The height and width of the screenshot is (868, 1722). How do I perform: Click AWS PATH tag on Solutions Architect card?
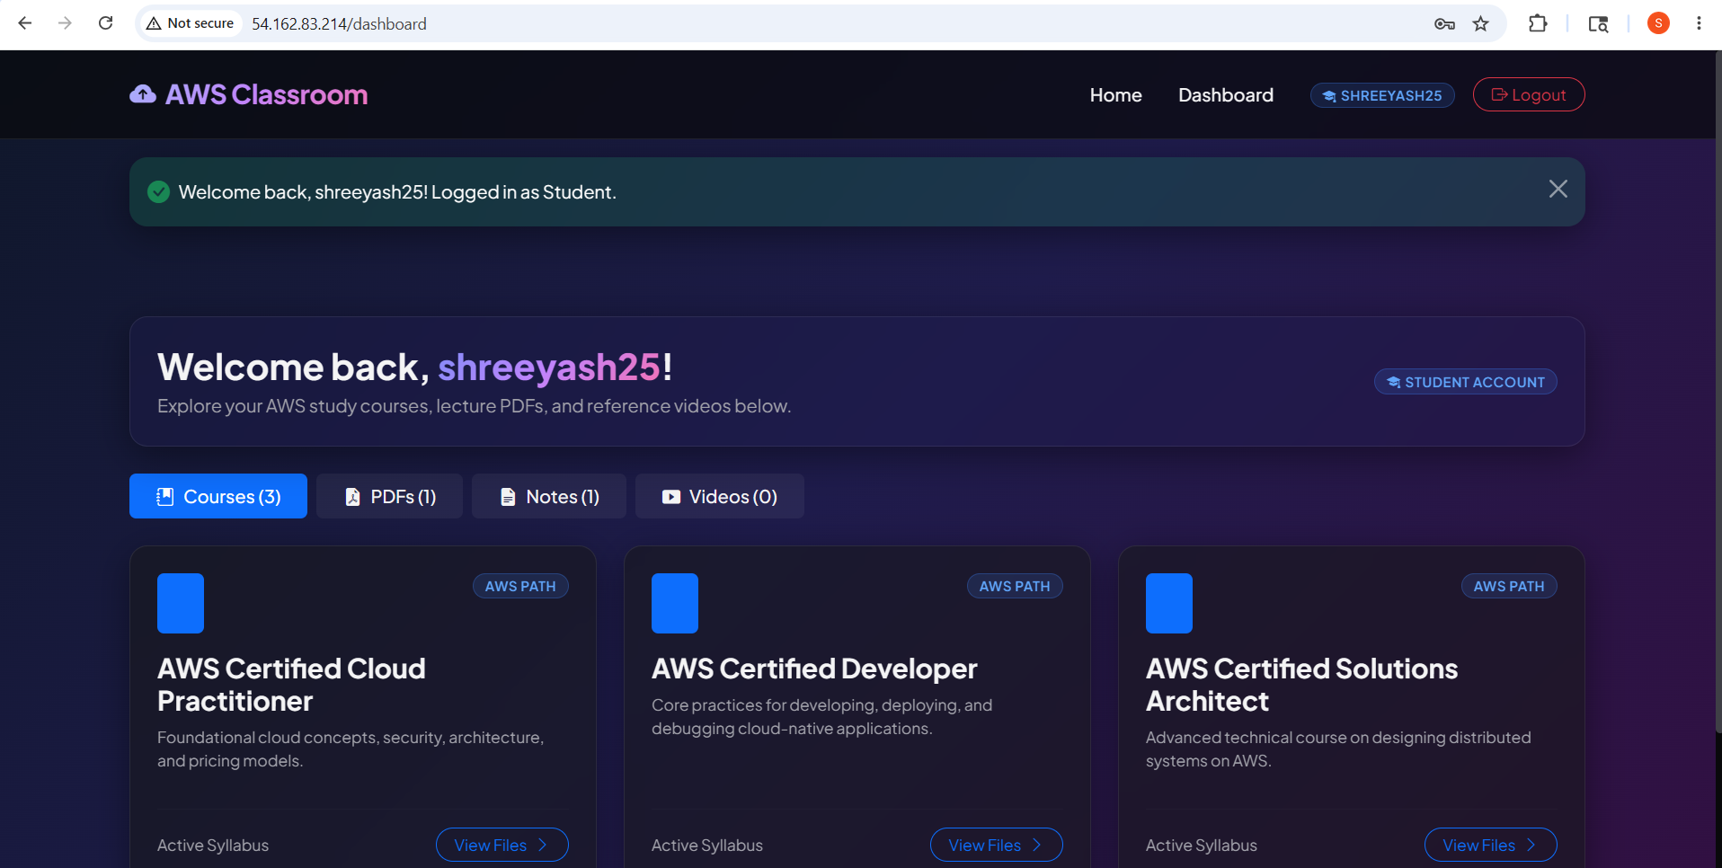(x=1509, y=586)
